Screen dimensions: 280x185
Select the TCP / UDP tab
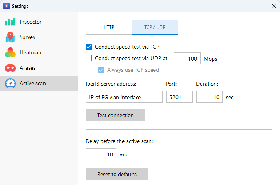(x=155, y=27)
